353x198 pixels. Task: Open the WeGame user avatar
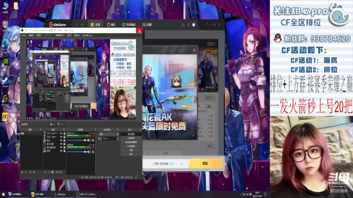pyautogui.click(x=194, y=25)
